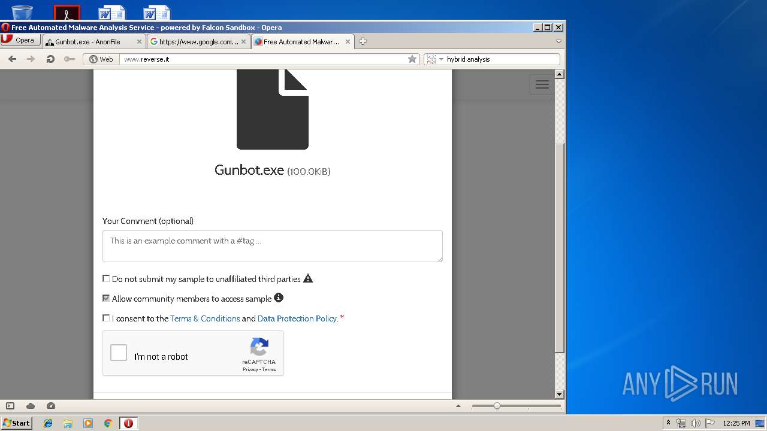Click the address field showing www.reverse.it
This screenshot has height=431, width=767.
(x=269, y=59)
